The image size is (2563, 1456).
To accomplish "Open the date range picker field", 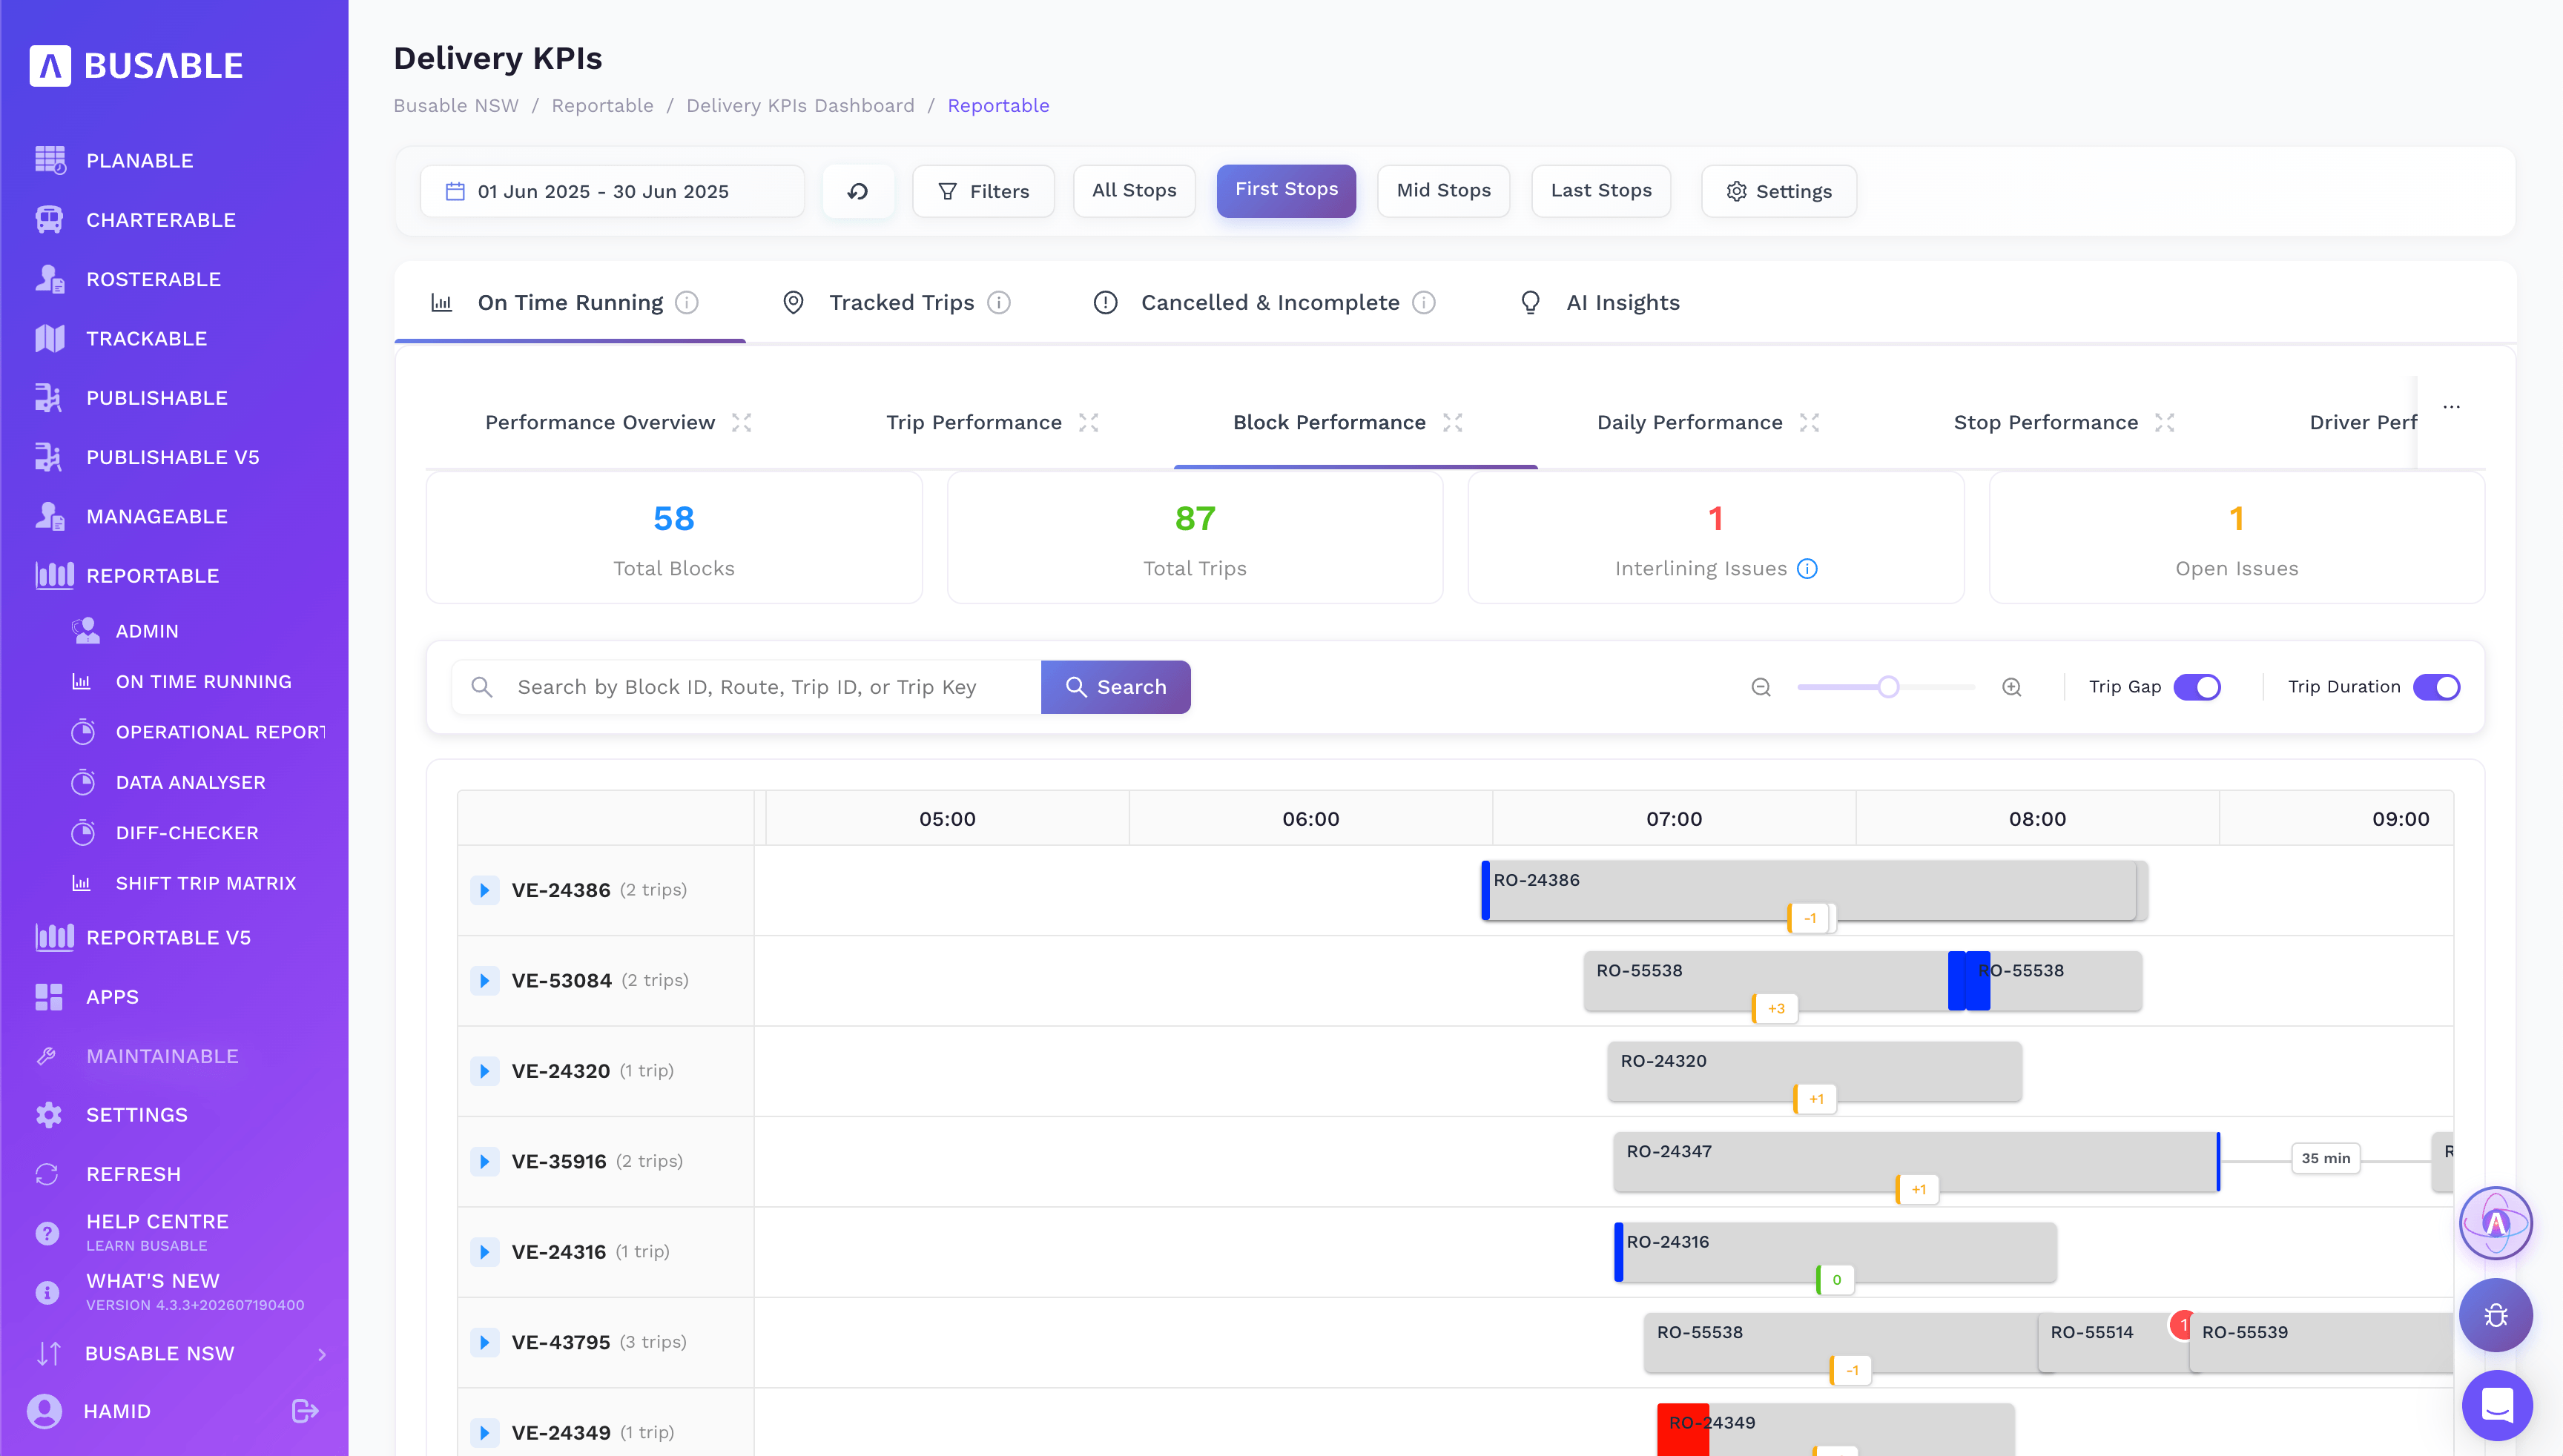I will click(613, 191).
